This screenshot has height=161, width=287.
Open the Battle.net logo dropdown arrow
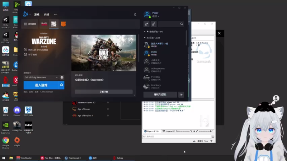pyautogui.click(x=30, y=14)
